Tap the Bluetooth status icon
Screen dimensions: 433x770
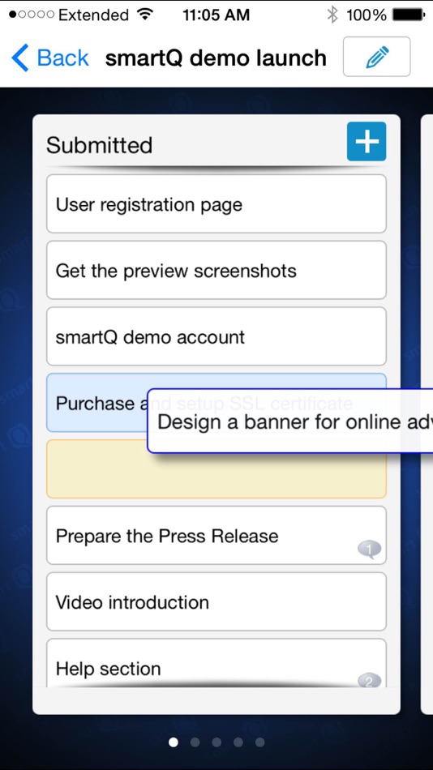(x=332, y=15)
